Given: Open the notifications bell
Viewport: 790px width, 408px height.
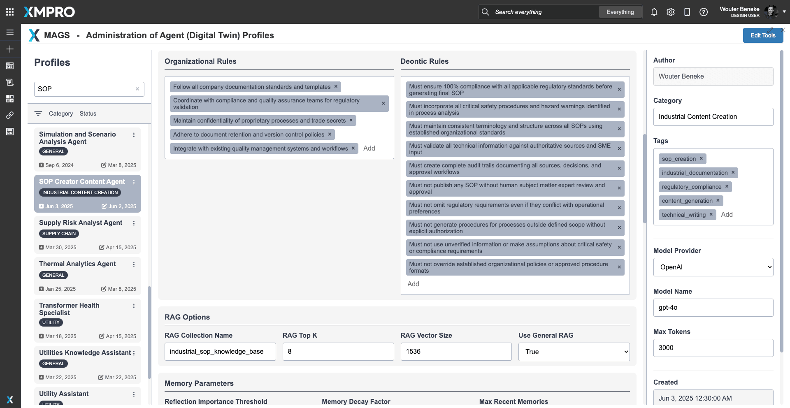Looking at the screenshot, I should pos(654,12).
